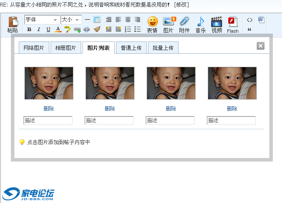Toggle underline formatting (U)
The width and height of the screenshot is (282, 203).
(48, 29)
